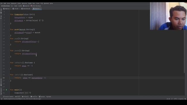Switch to the UTS.kt editor tab
The width and height of the screenshot is (187, 105).
pyautogui.click(x=15, y=9)
